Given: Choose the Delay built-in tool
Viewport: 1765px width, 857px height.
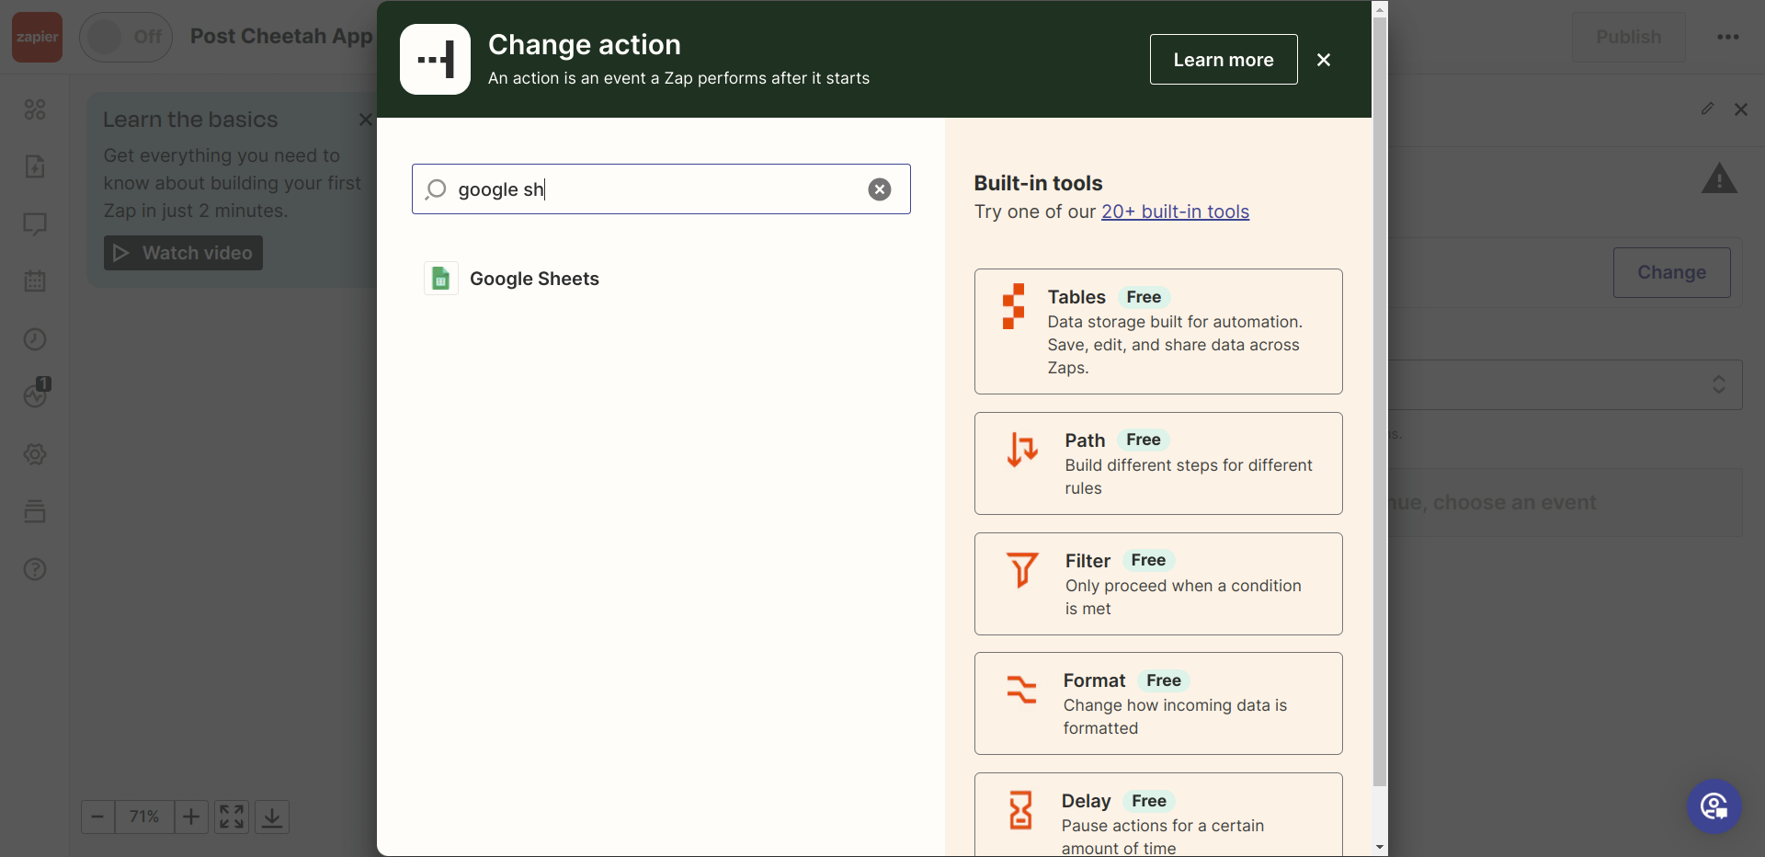Looking at the screenshot, I should (x=1158, y=815).
